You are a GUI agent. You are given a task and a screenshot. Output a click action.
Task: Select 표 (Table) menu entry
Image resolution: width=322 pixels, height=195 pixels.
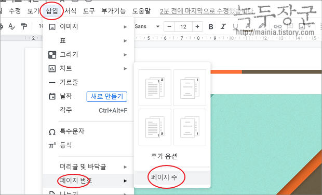click(x=88, y=41)
